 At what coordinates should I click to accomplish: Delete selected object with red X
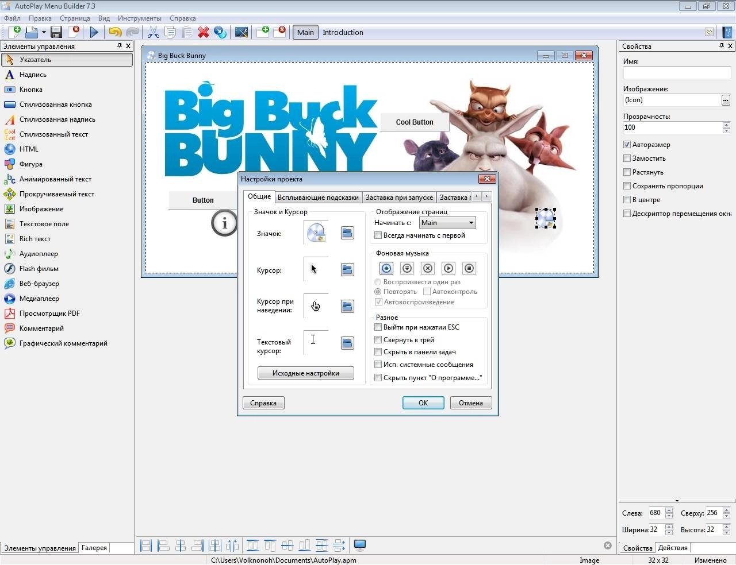pos(204,32)
